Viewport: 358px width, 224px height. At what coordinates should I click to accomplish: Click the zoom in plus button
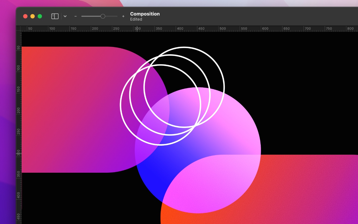[123, 16]
